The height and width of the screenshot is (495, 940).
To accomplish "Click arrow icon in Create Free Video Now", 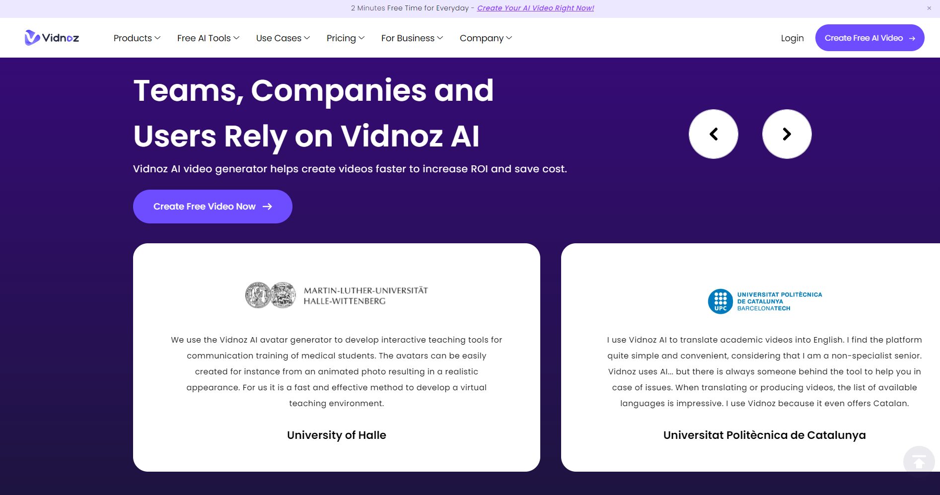I will coord(268,207).
